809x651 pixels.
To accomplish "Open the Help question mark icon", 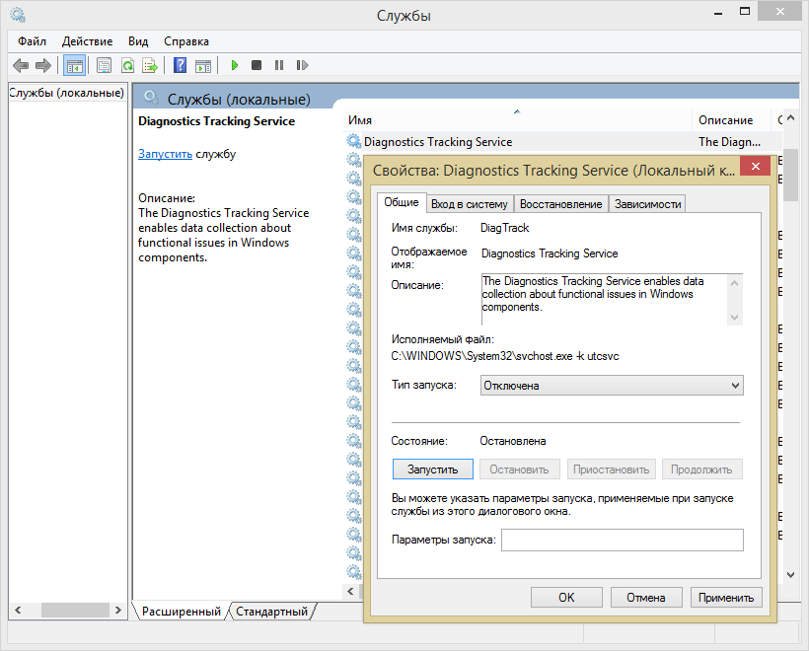I will click(181, 65).
